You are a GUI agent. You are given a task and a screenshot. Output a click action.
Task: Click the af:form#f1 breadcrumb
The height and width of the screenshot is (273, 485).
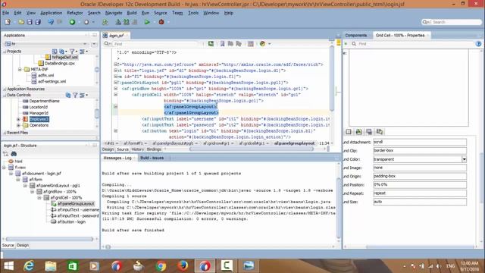pos(133,143)
